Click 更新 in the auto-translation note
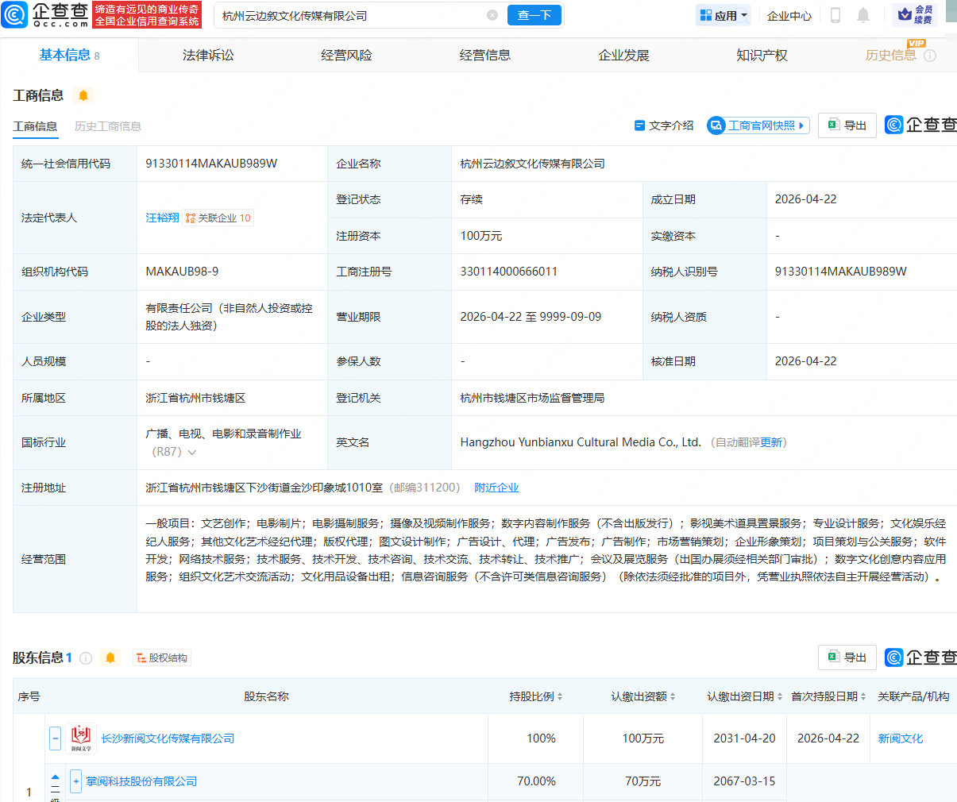Screen dimensions: 957x802 771,442
